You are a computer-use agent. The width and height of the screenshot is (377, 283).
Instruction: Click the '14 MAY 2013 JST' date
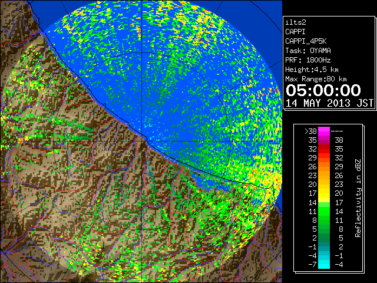click(x=330, y=103)
